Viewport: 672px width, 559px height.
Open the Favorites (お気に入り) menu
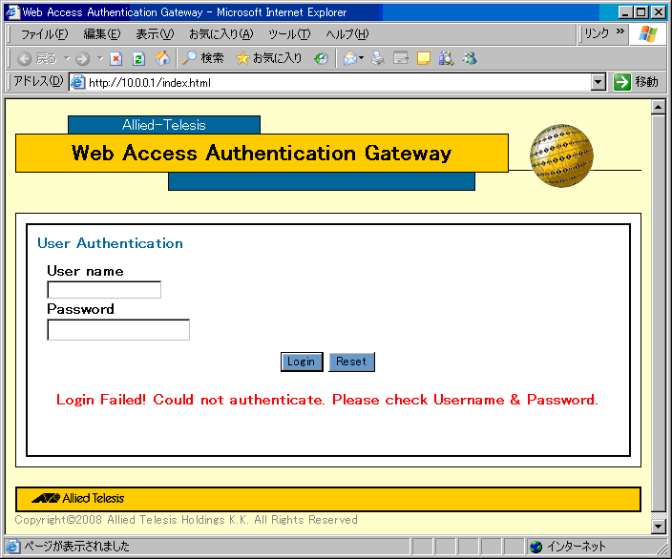[221, 33]
